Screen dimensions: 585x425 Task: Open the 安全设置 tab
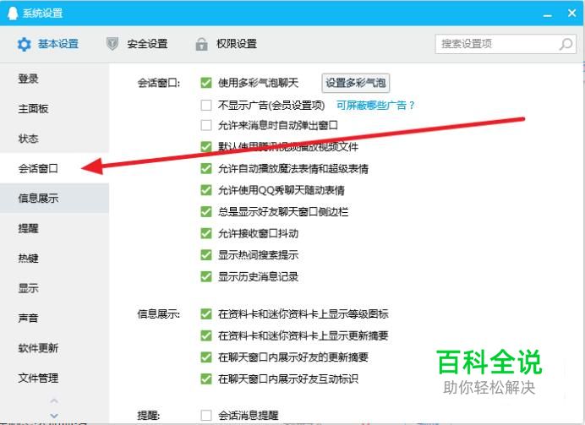(x=137, y=44)
